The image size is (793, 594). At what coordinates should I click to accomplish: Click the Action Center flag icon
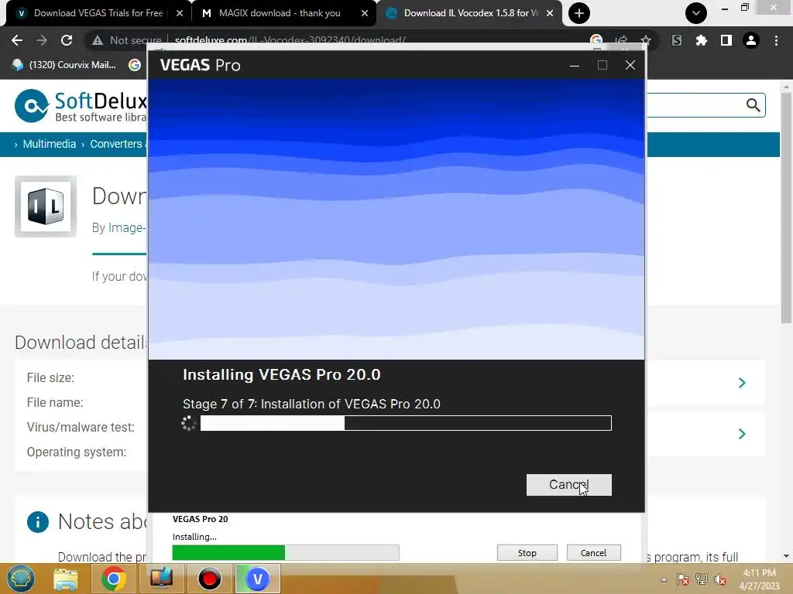pyautogui.click(x=683, y=579)
